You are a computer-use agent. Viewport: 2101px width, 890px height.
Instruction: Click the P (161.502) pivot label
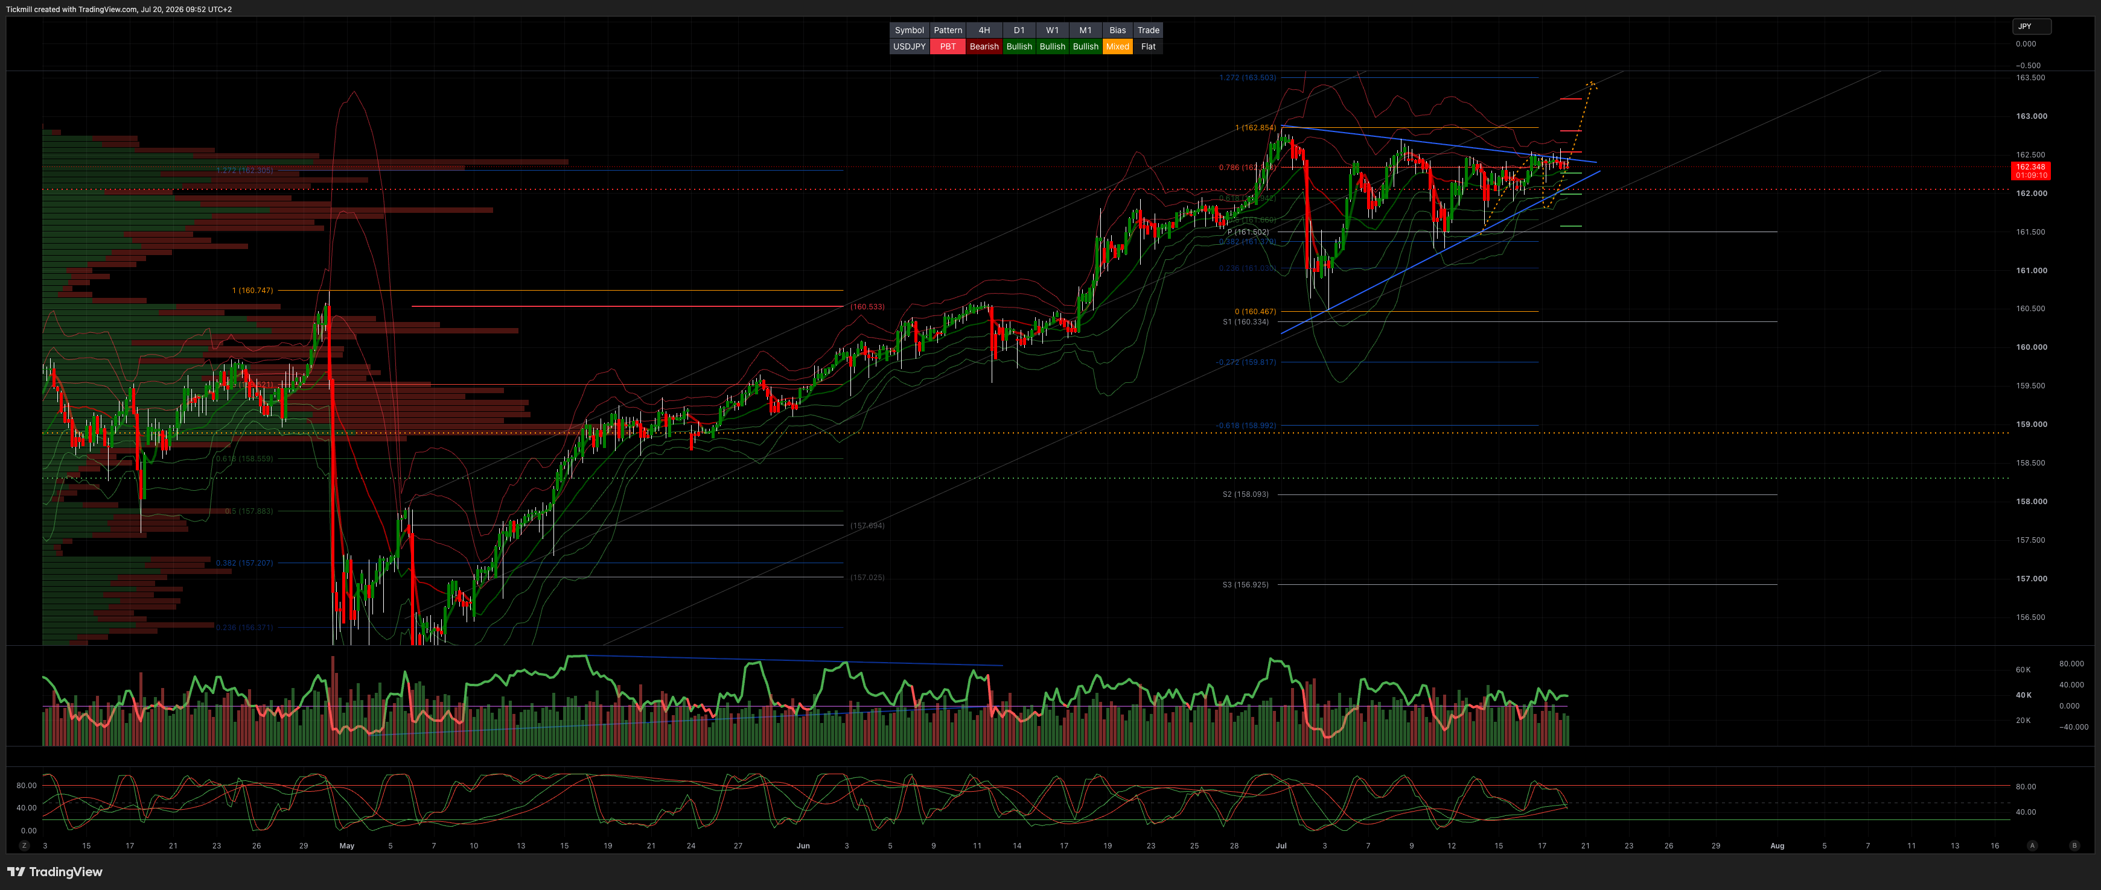click(1248, 232)
